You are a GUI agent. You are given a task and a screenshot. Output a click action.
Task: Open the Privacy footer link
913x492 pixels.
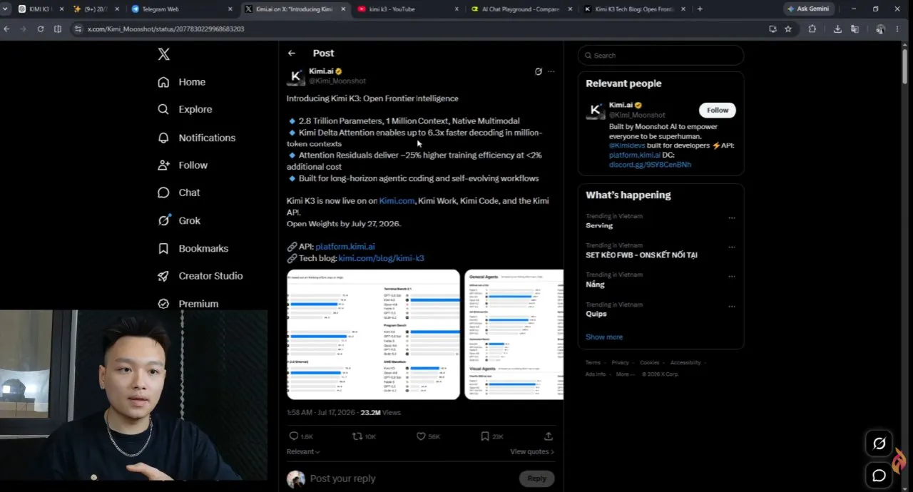coord(620,362)
